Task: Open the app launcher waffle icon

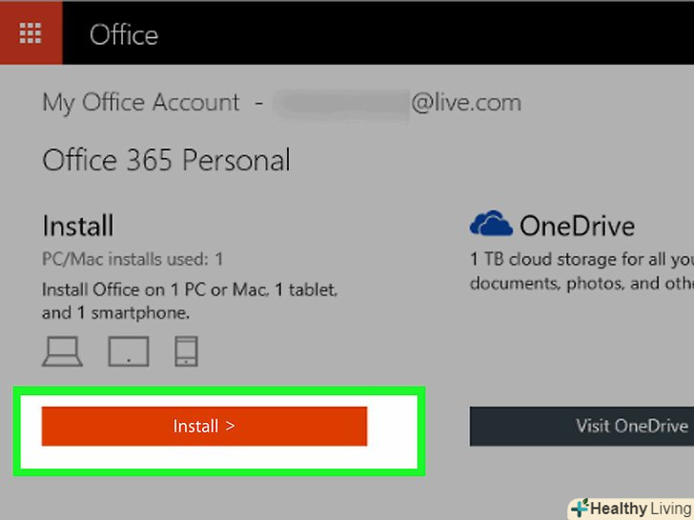Action: (31, 32)
